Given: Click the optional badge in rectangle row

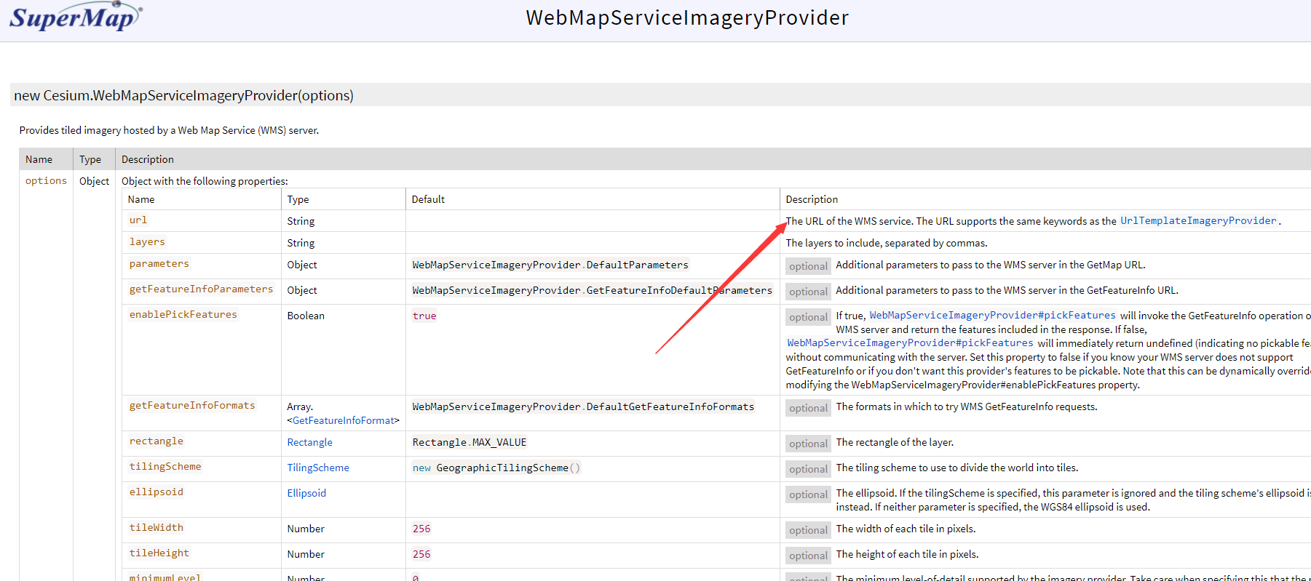Looking at the screenshot, I should 808,444.
